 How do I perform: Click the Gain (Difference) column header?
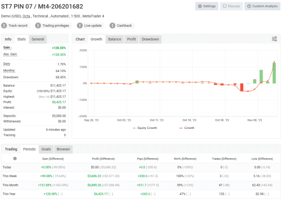53,159
